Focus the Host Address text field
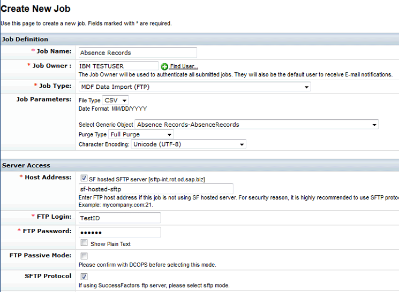 coord(155,189)
